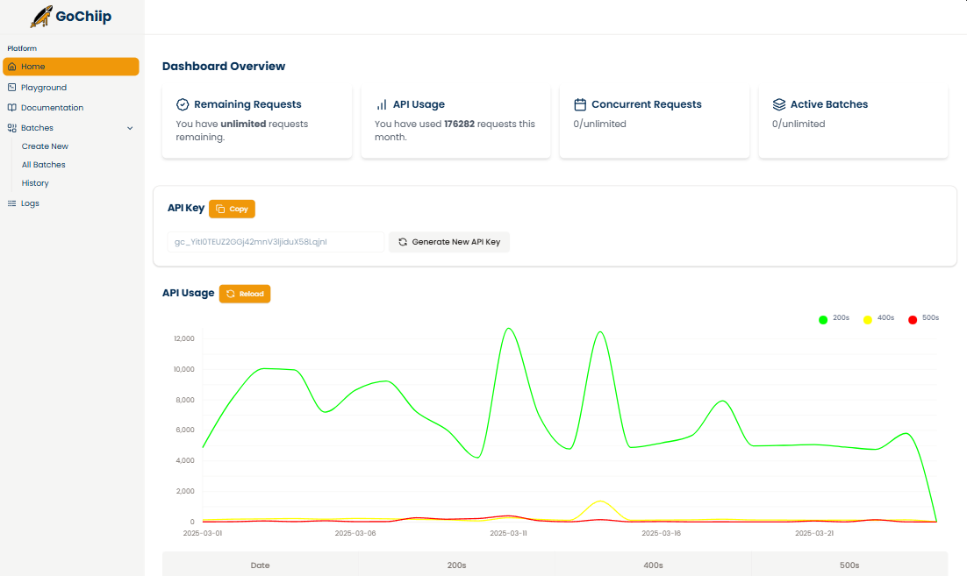This screenshot has height=576, width=967.
Task: Collapse the Batches submenu chevron
Action: pyautogui.click(x=130, y=128)
